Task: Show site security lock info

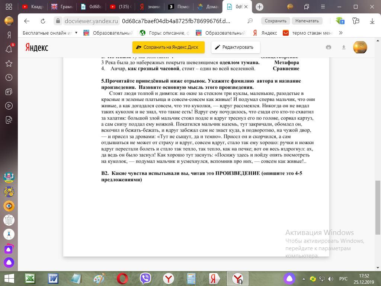Action: (x=58, y=21)
